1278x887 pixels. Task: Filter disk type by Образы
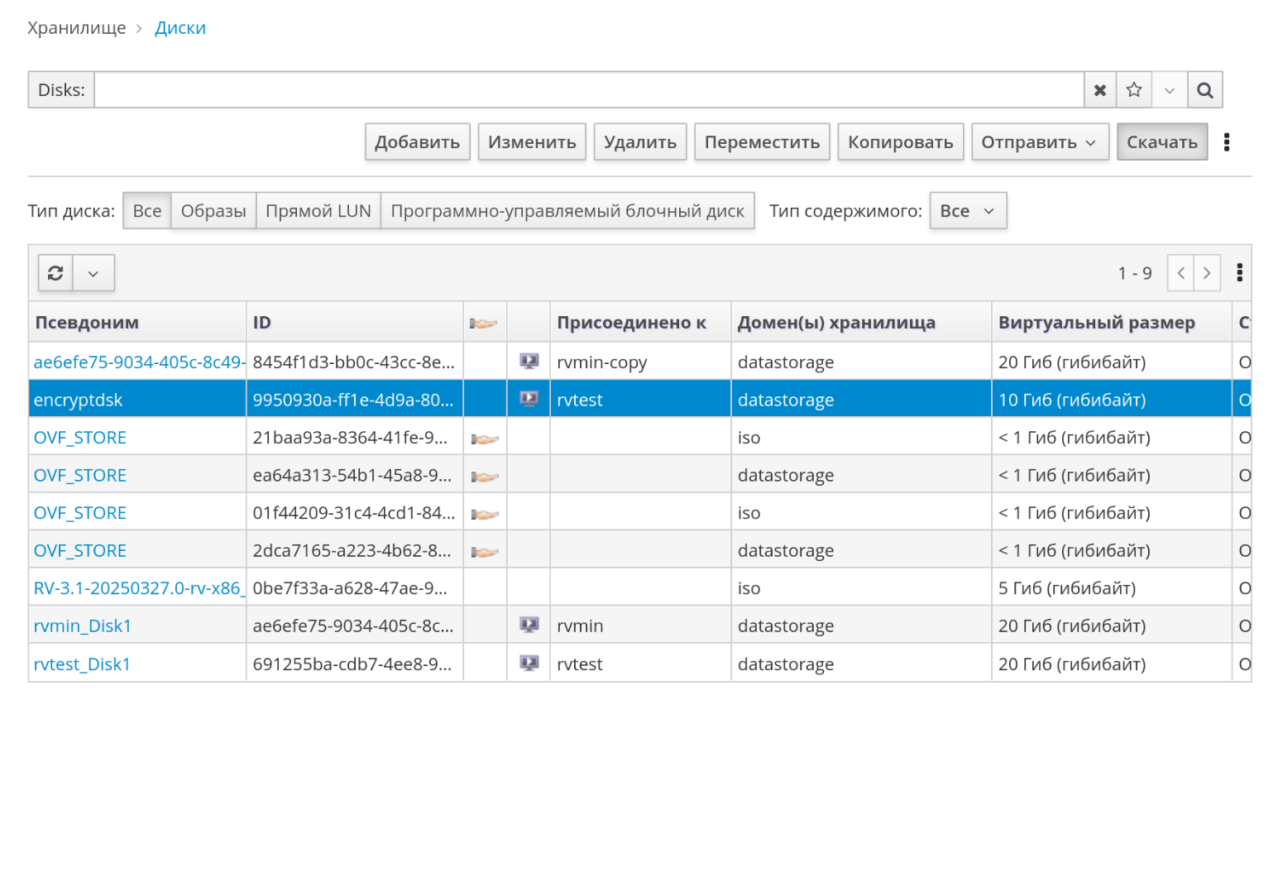[213, 211]
